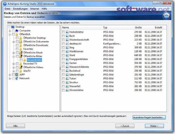Proceed with the Weiter button

[x=154, y=126]
